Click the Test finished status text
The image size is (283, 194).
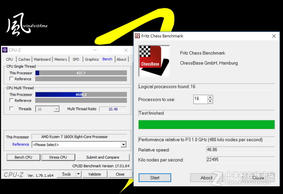click(x=151, y=113)
